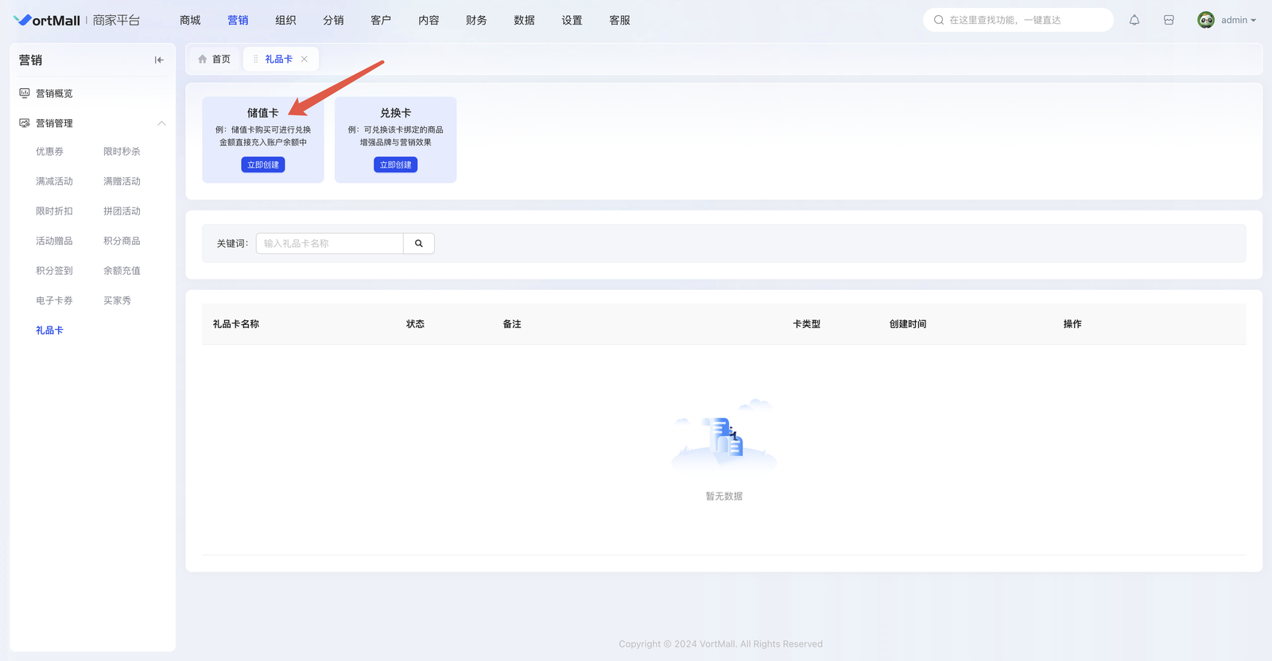Screen dimensions: 1272x661
Task: Open the 数据 top menu
Action: tap(524, 21)
